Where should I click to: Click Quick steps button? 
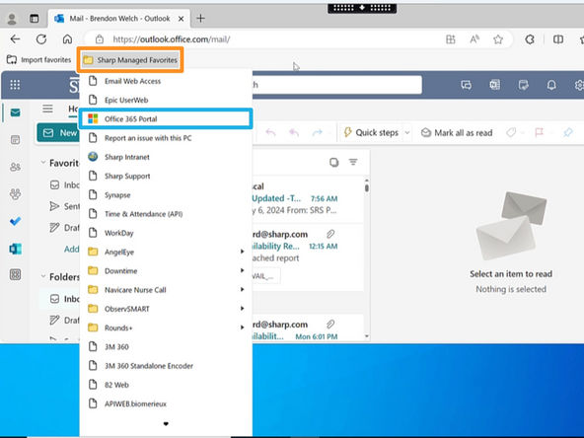click(371, 132)
